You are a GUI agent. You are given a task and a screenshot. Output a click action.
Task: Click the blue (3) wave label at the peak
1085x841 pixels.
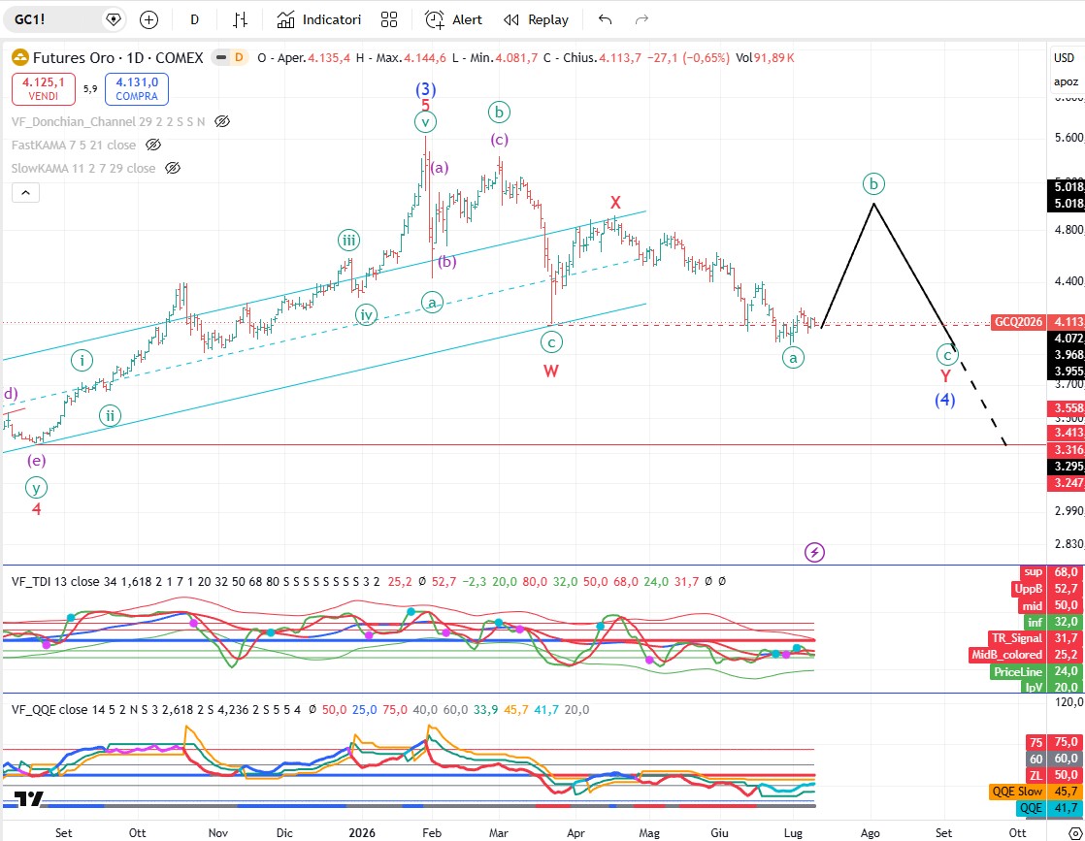coord(426,89)
